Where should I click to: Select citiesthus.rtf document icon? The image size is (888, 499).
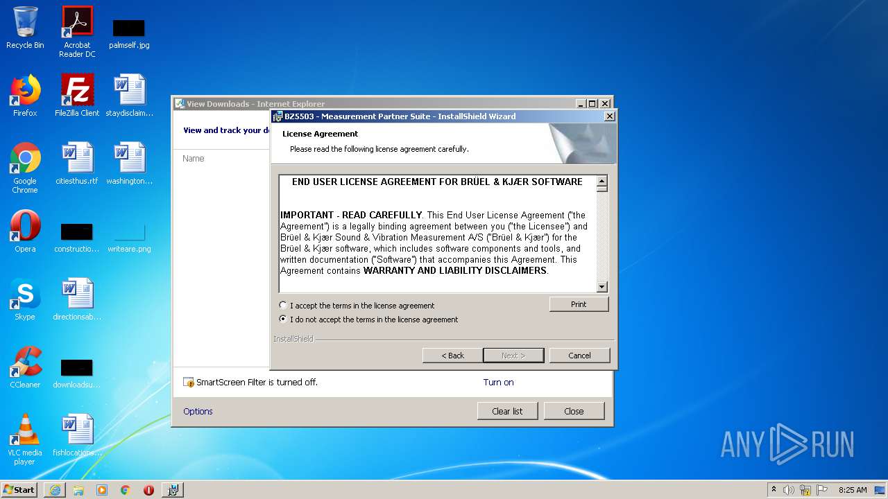click(77, 164)
